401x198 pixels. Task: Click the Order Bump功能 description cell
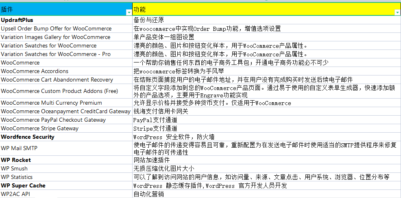point(267,28)
